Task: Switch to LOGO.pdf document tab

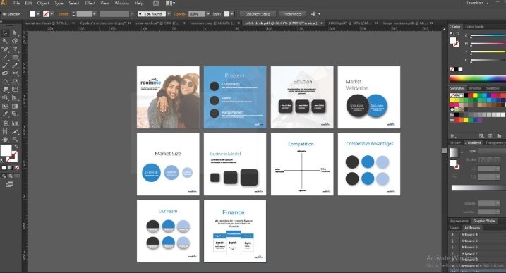Action: (x=349, y=23)
